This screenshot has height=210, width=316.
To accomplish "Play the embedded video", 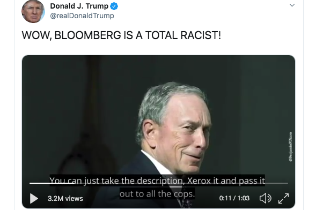I will tap(34, 198).
